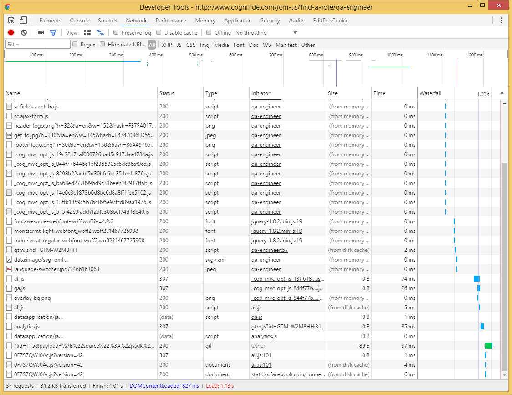The height and width of the screenshot is (395, 512).
Task: Sort by Waterfall column arrow
Action: [502, 93]
